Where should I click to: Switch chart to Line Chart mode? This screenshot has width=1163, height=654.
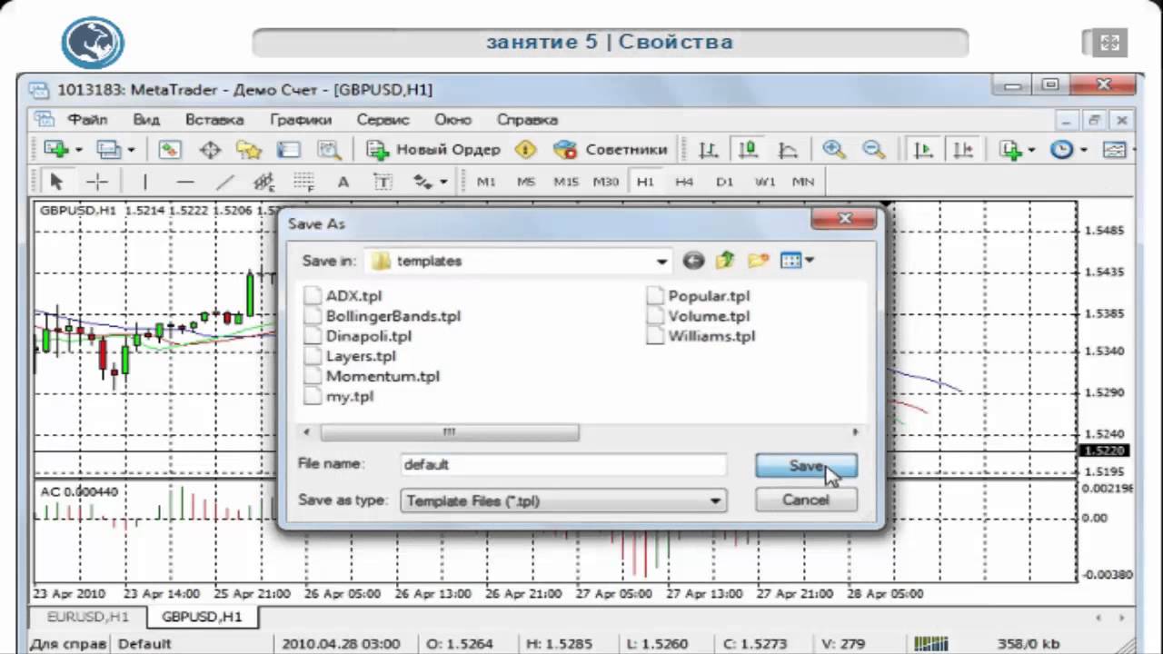click(x=788, y=150)
